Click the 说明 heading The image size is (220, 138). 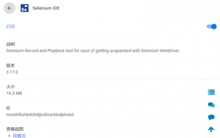[11, 44]
